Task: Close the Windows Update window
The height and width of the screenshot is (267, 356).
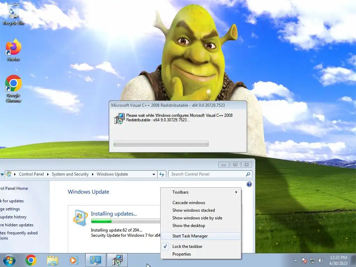Action: point(246,164)
